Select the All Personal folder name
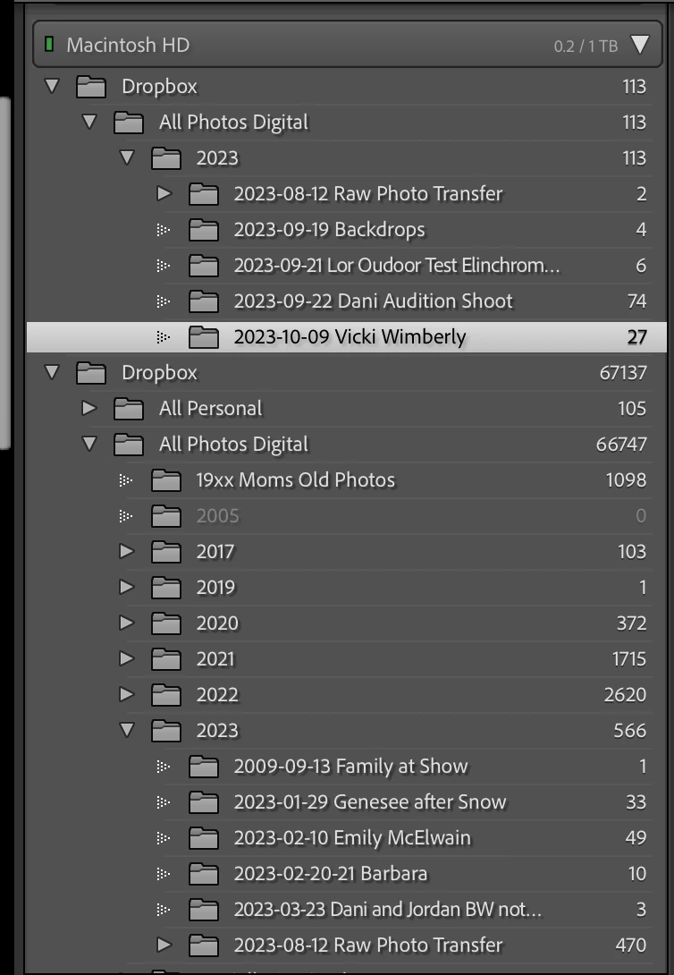 [211, 409]
